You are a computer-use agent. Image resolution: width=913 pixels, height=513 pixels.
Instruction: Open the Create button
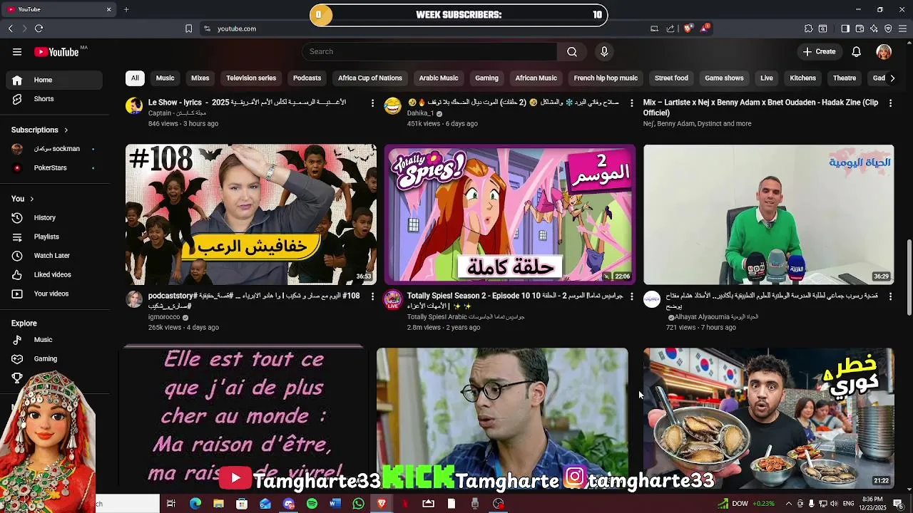[819, 51]
